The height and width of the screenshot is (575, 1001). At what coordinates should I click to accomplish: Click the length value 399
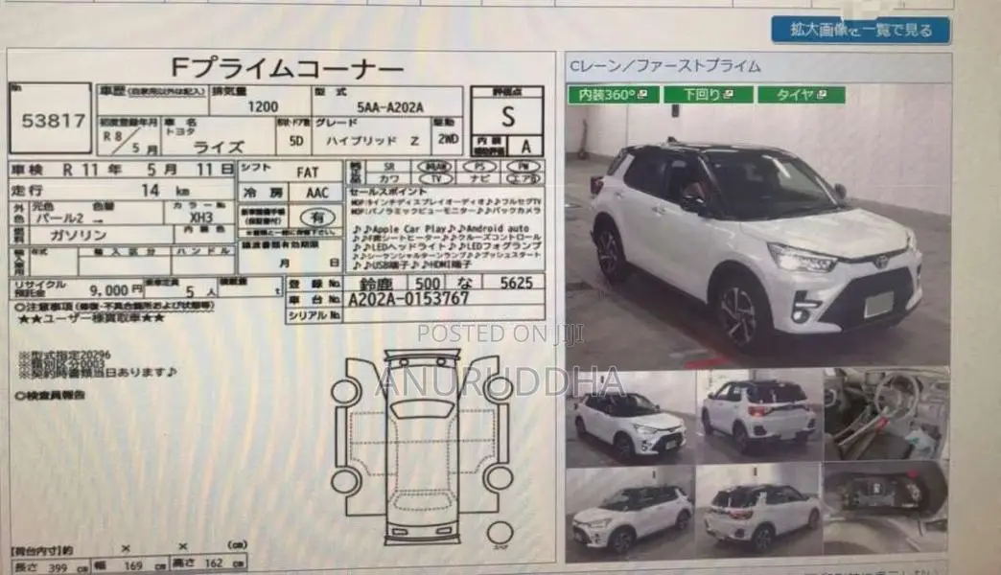57,566
